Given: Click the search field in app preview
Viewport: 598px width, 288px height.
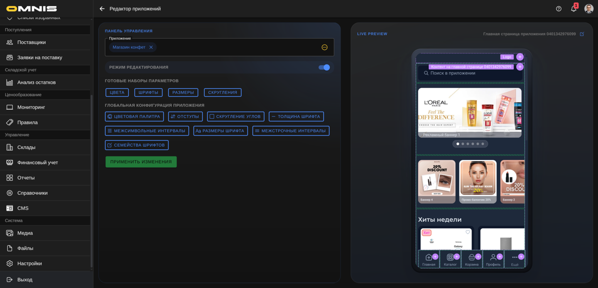Looking at the screenshot, I should coord(469,73).
